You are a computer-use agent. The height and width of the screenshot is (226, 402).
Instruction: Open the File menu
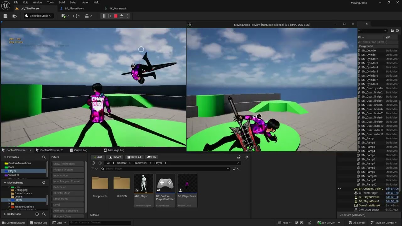16,3
